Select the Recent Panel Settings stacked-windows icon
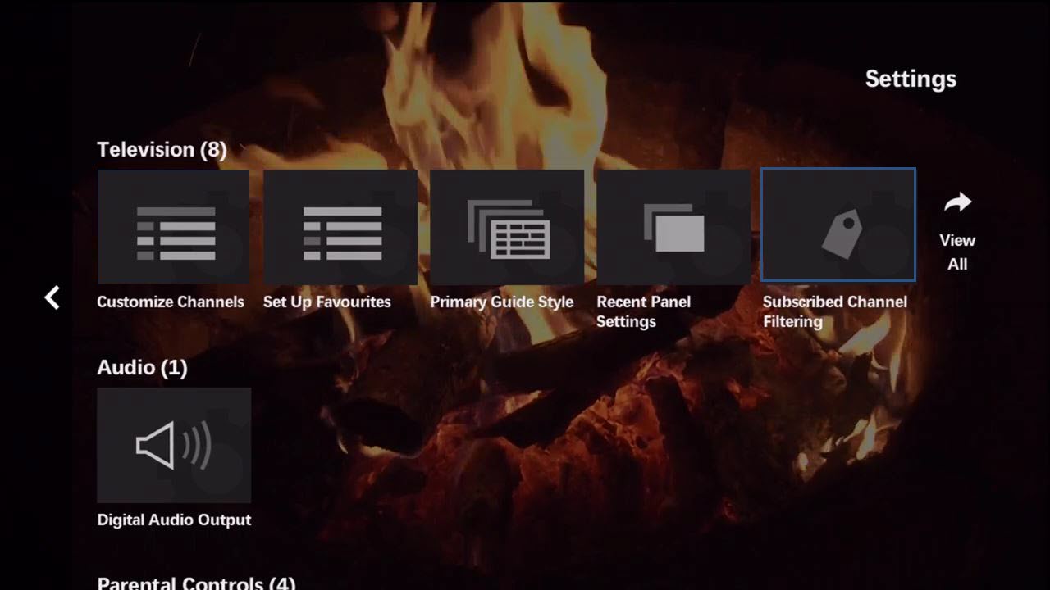Screen dimensions: 1050x590 pyautogui.click(x=673, y=228)
